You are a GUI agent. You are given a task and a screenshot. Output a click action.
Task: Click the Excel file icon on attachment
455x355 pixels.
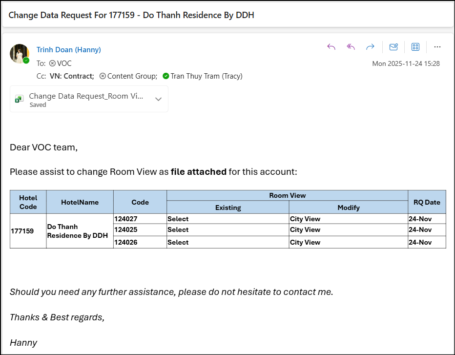click(19, 99)
